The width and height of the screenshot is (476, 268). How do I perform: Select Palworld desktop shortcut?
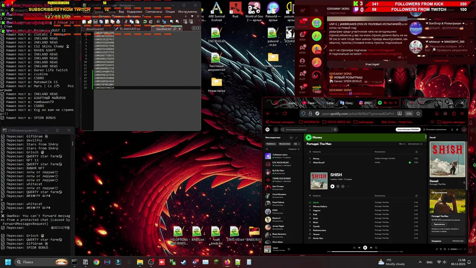[x=273, y=11]
